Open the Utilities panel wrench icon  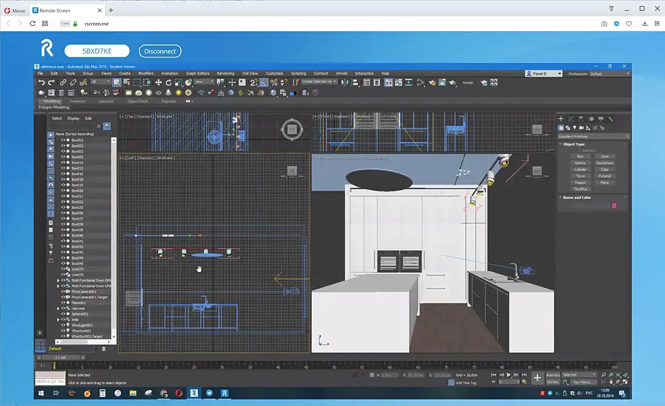(x=611, y=119)
